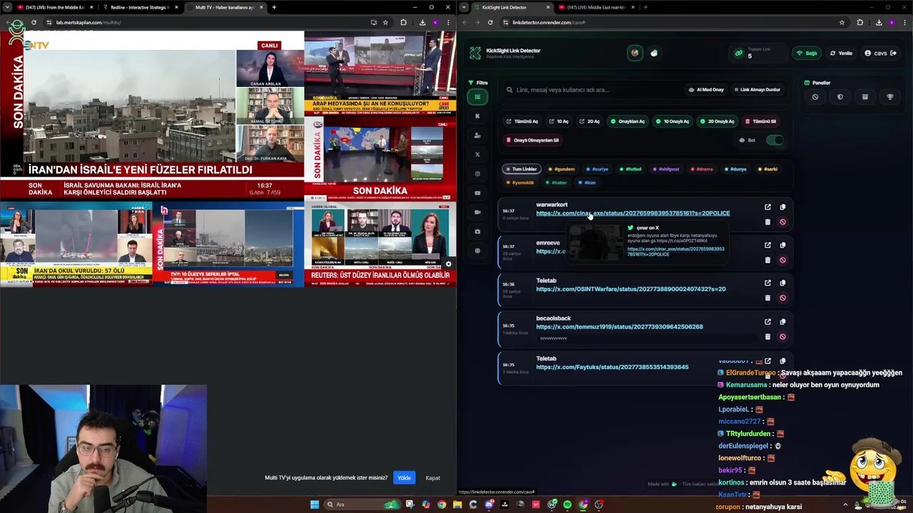Select the YouTube filter icon in the sidebar

(x=477, y=193)
